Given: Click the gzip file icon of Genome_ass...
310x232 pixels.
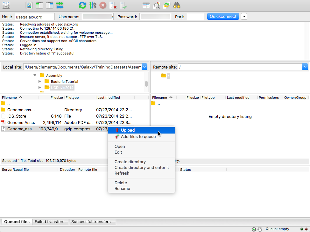Looking at the screenshot, I should [3, 129].
